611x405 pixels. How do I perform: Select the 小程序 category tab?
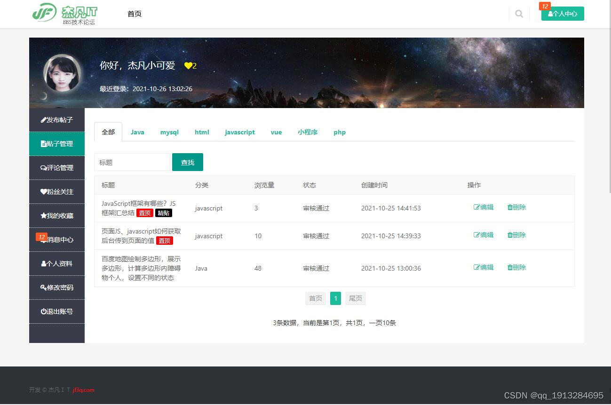pos(308,132)
